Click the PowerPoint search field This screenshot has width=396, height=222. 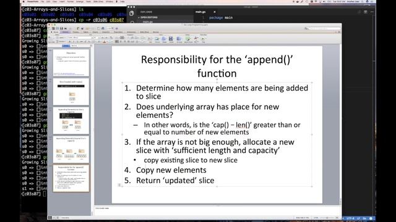(324, 28)
